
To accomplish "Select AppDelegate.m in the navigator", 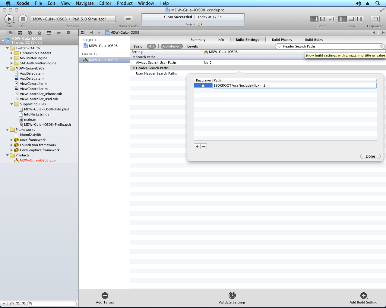I will point(32,79).
